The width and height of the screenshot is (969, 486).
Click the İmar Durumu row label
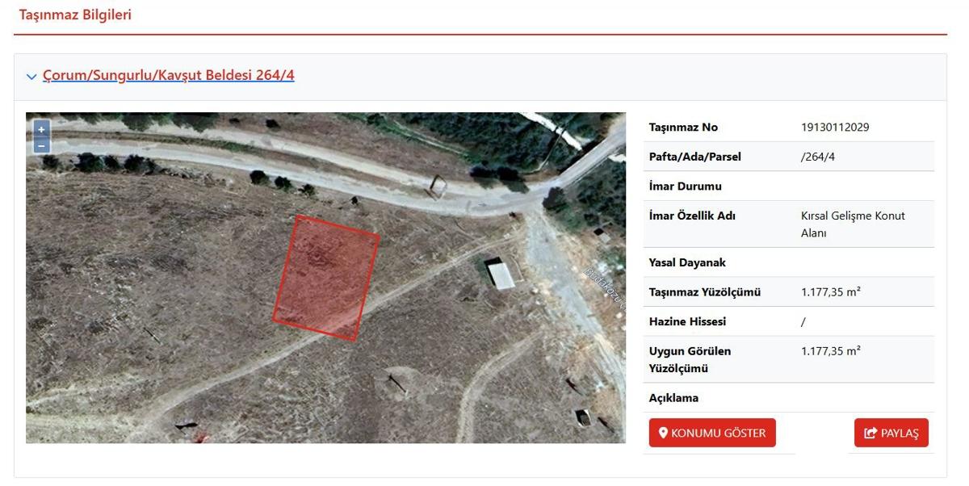(686, 186)
